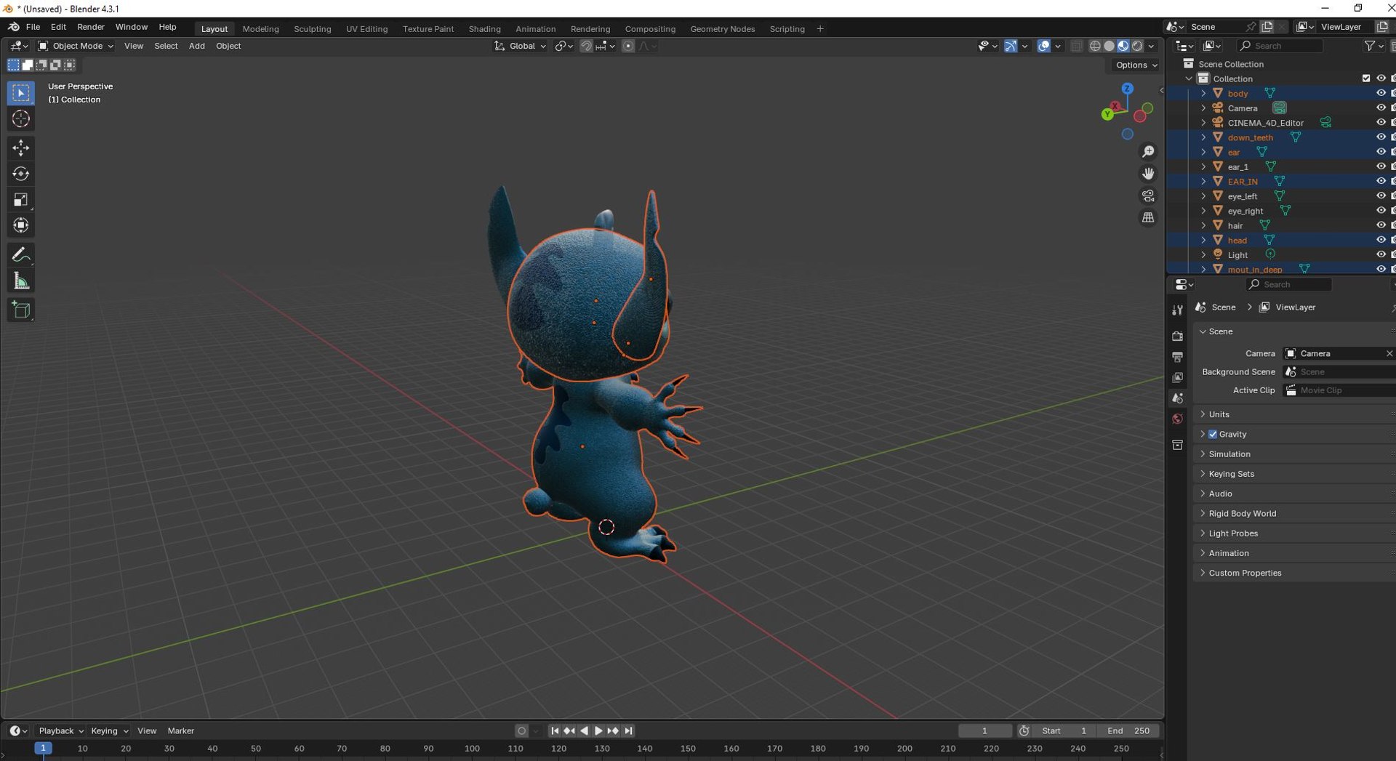Hide the Camera object in outliner
This screenshot has width=1396, height=761.
1380,108
